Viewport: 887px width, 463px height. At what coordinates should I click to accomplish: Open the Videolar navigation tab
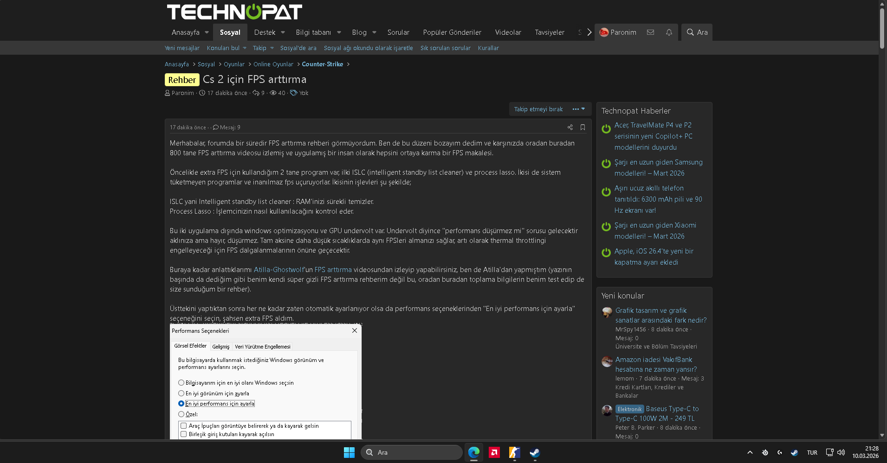(508, 32)
